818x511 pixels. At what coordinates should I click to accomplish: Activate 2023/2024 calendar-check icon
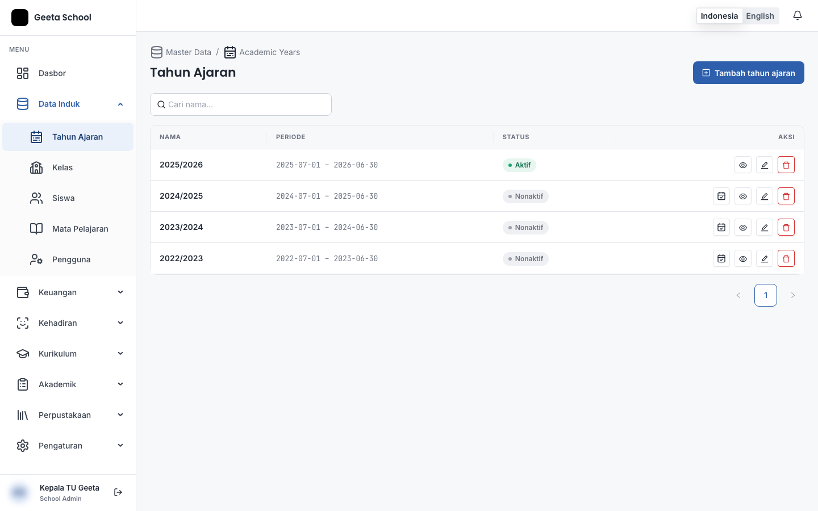pyautogui.click(x=721, y=228)
